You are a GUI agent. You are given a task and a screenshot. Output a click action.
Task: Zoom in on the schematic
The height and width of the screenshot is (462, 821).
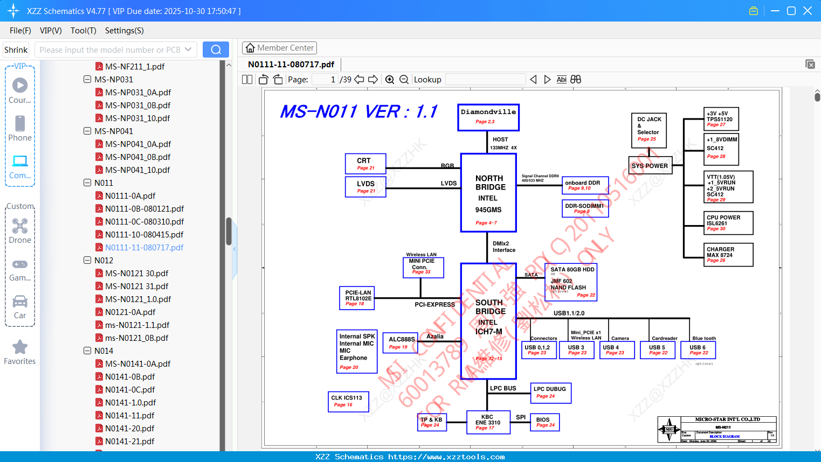pos(390,80)
